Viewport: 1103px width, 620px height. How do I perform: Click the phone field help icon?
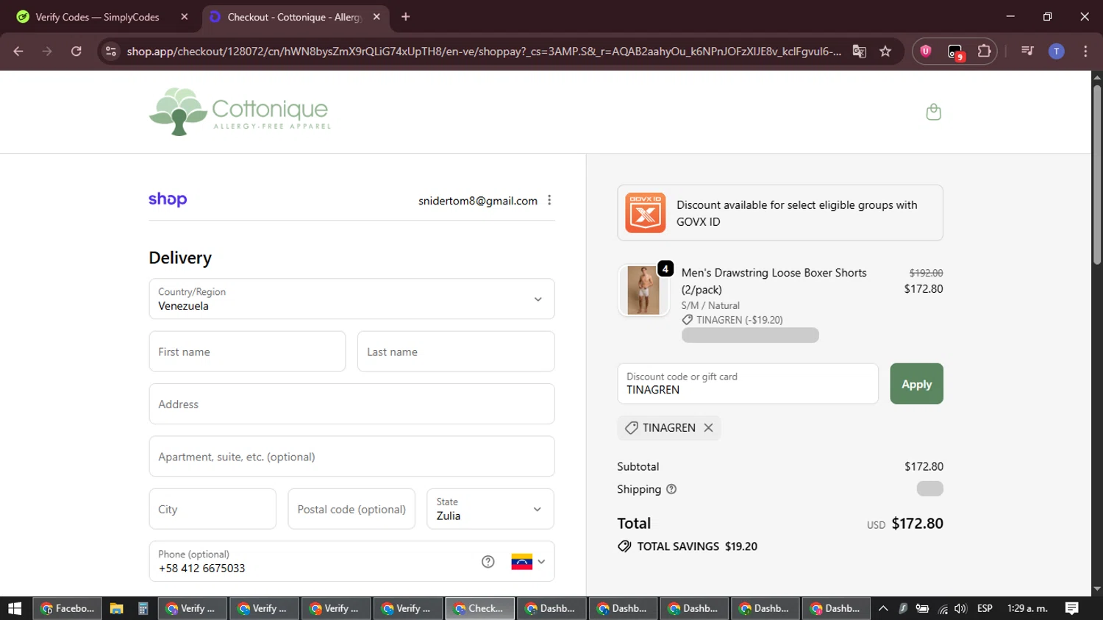tap(488, 562)
